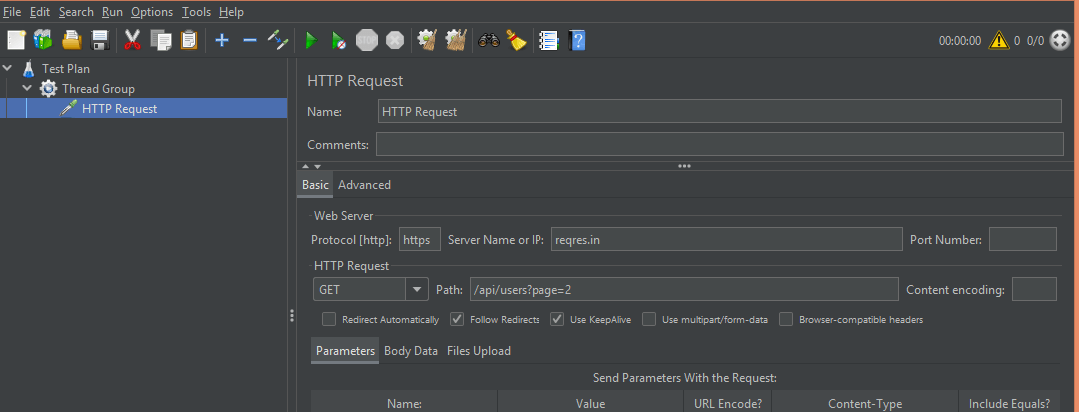Image resolution: width=1079 pixels, height=412 pixels.
Task: Click the Open file folder icon
Action: pyautogui.click(x=72, y=41)
